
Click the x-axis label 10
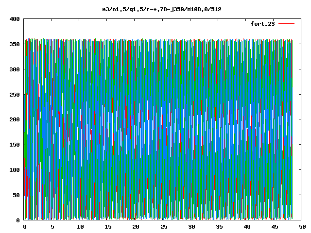[80, 227]
